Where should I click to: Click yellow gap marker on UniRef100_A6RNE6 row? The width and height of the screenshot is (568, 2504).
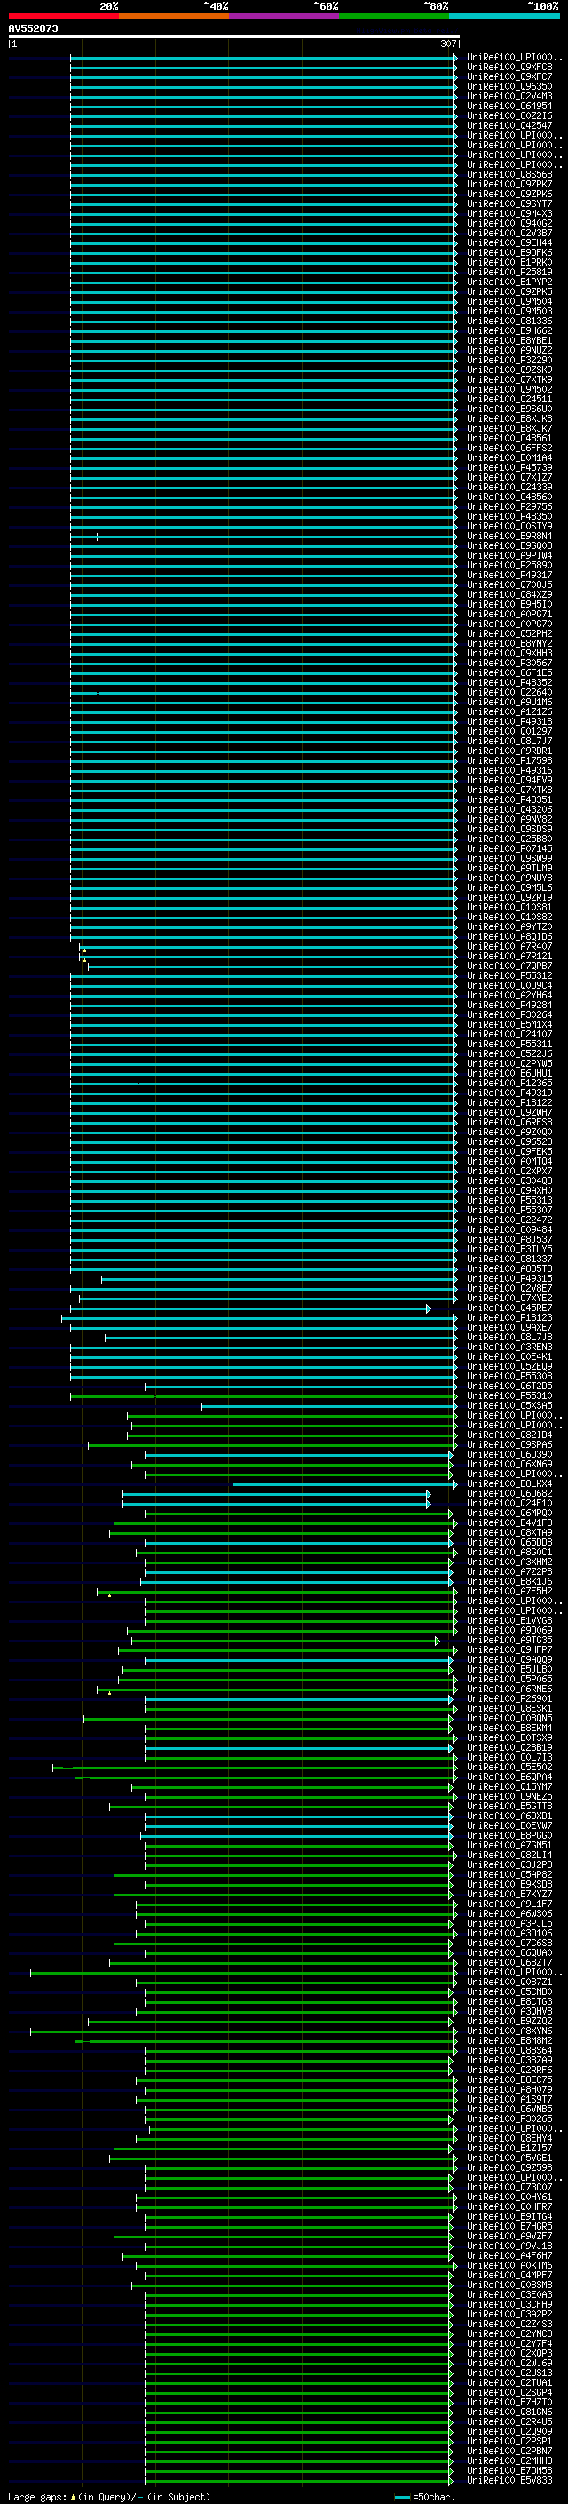click(x=110, y=1692)
